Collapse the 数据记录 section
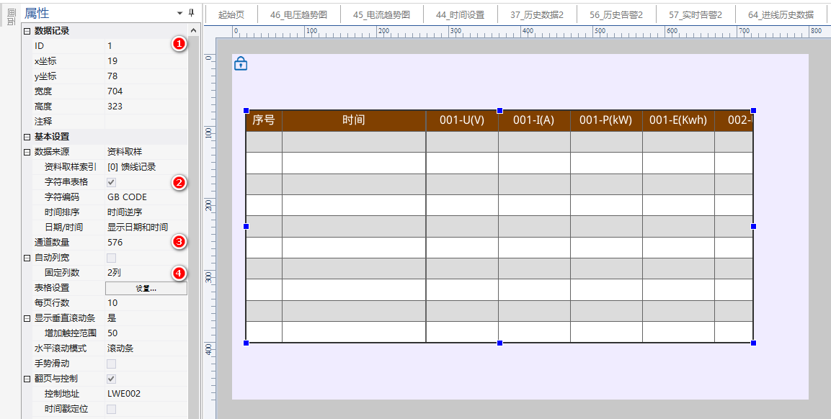Viewport: 831px width, 419px height. tap(27, 31)
